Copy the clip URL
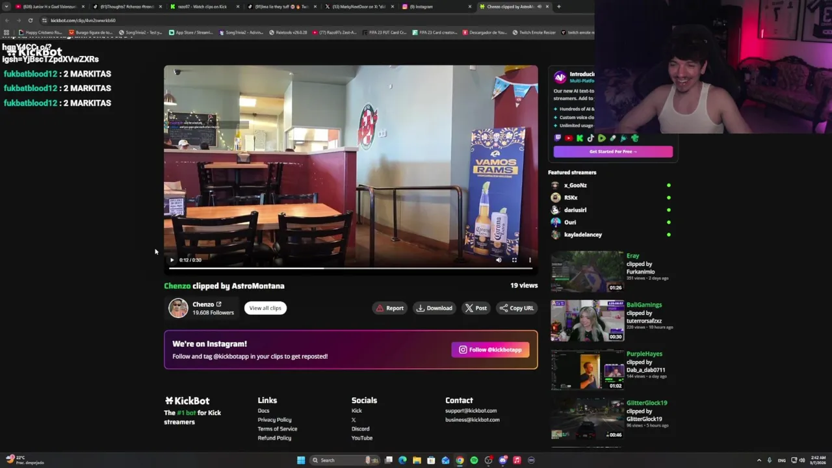The image size is (832, 468). 517,308
